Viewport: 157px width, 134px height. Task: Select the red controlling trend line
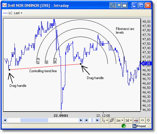pyautogui.click(x=45, y=67)
